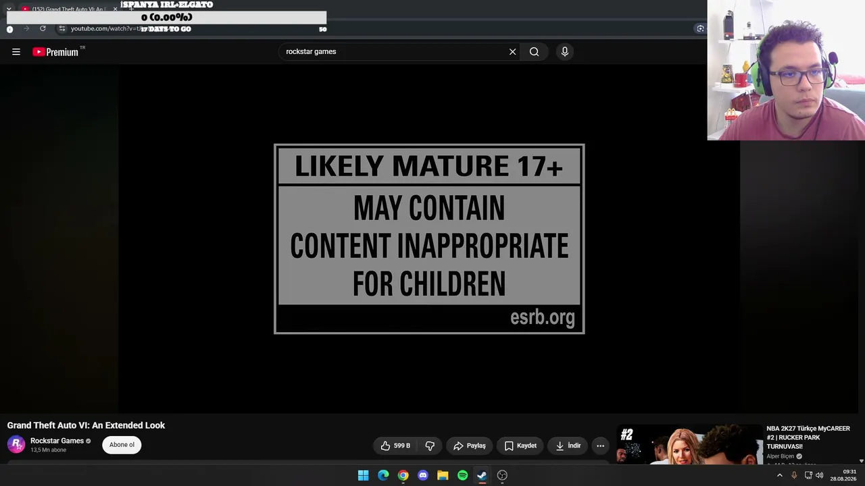Open Steam from the taskbar
This screenshot has height=486, width=865.
(x=482, y=475)
